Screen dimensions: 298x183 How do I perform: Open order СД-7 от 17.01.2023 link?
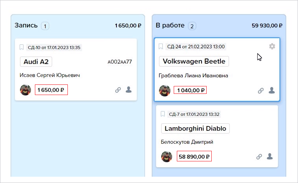(x=194, y=114)
